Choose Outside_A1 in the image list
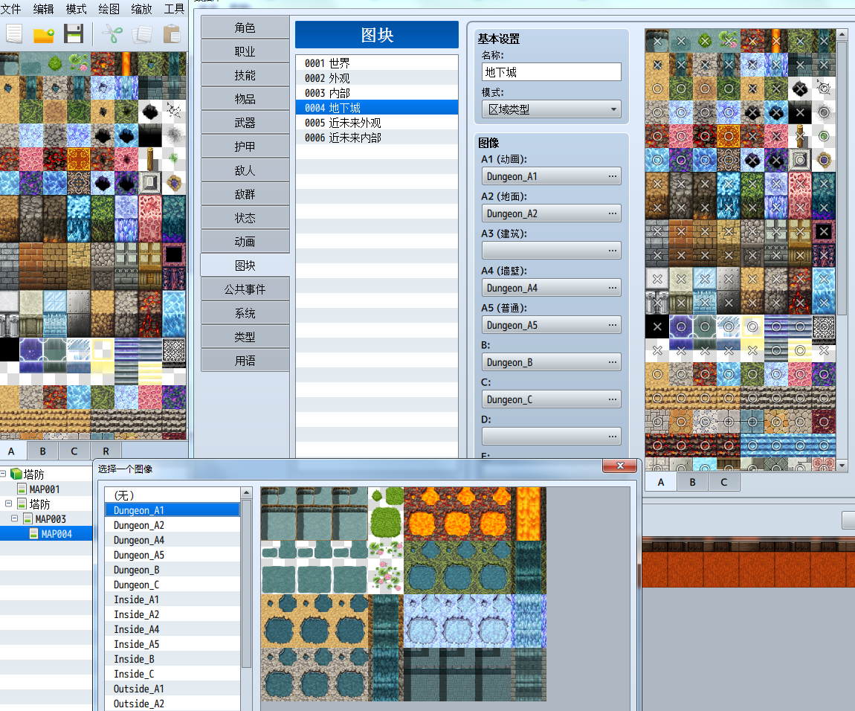855x711 pixels. 172,689
